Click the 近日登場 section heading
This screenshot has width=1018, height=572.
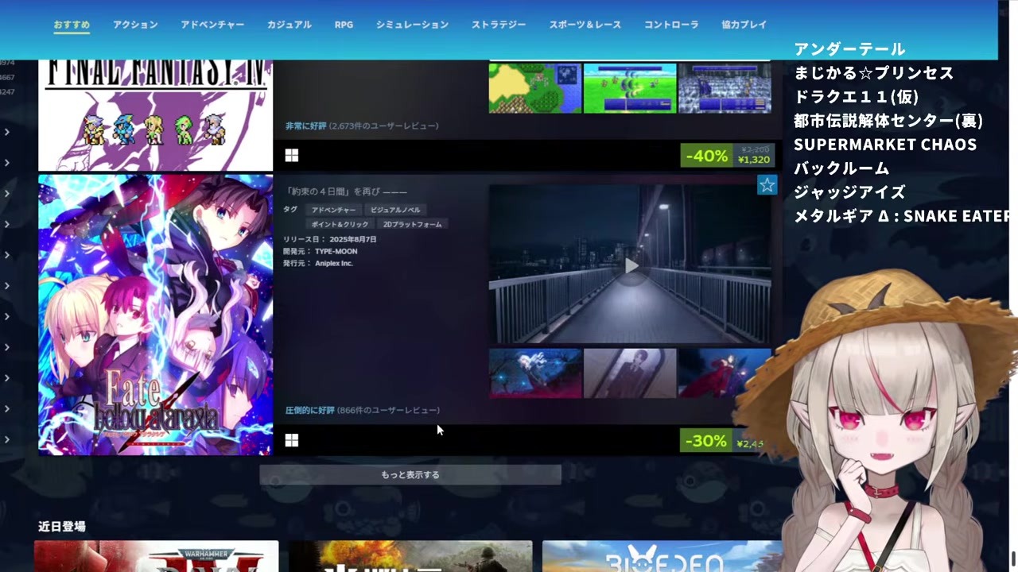(x=62, y=527)
